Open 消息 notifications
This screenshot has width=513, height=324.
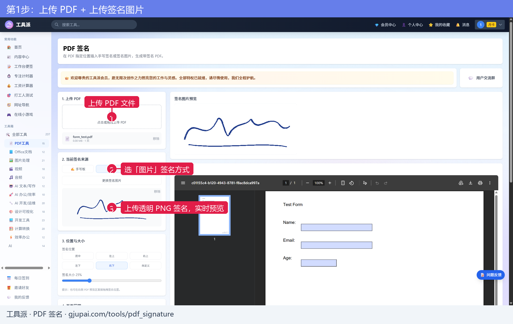(x=463, y=25)
